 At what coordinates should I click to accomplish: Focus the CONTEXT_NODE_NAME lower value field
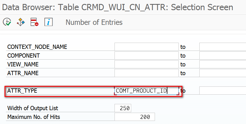coord(146,47)
